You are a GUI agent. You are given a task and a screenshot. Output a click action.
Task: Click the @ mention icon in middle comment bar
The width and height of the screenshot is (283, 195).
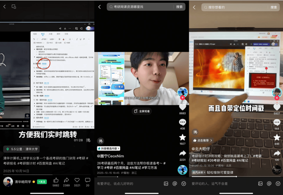175,183
